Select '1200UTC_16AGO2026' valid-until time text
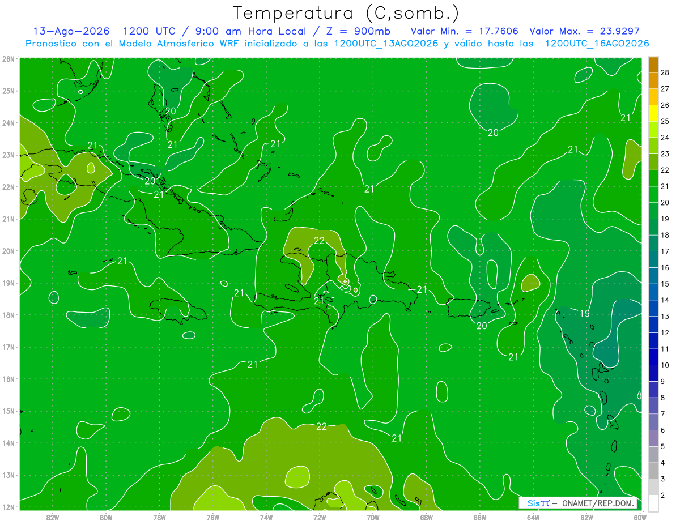Screen dimensions: 680x525 597,44
